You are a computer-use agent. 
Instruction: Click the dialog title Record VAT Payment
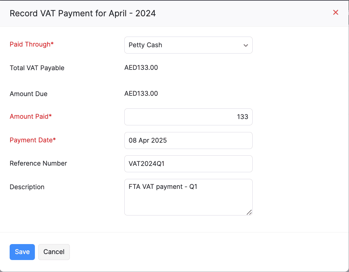pyautogui.click(x=82, y=13)
